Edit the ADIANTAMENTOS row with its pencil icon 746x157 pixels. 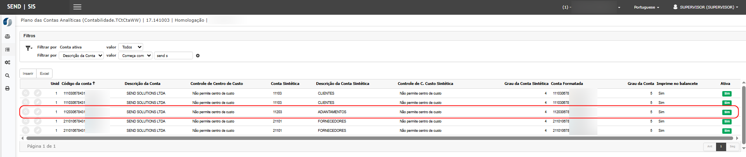pyautogui.click(x=38, y=112)
